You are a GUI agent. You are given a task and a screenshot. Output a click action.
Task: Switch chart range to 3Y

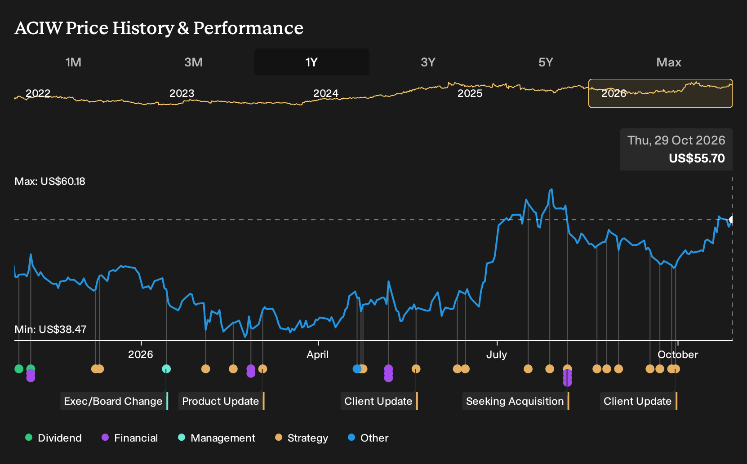click(x=428, y=62)
